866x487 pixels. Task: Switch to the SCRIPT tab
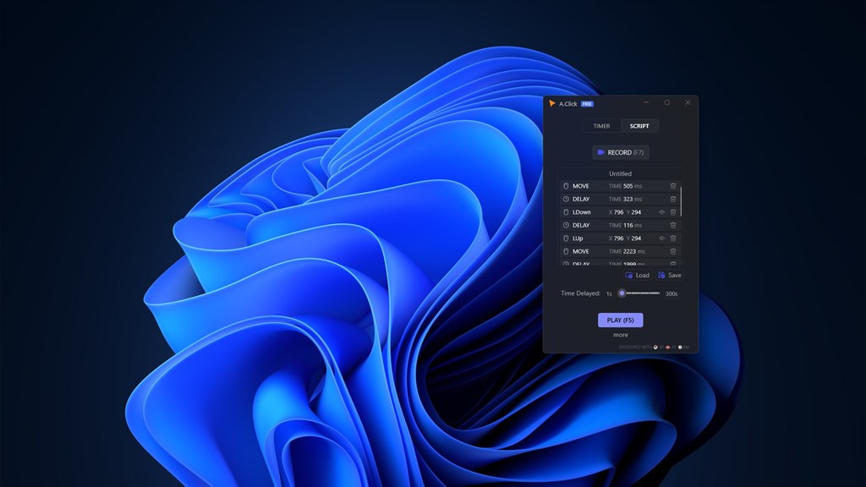pyautogui.click(x=639, y=126)
